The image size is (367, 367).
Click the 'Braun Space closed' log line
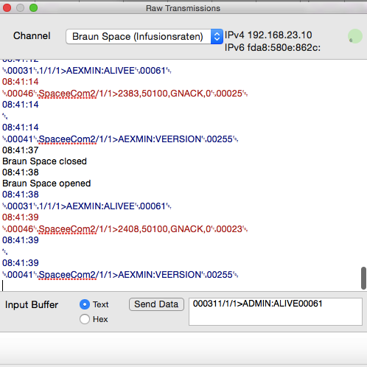(44, 161)
